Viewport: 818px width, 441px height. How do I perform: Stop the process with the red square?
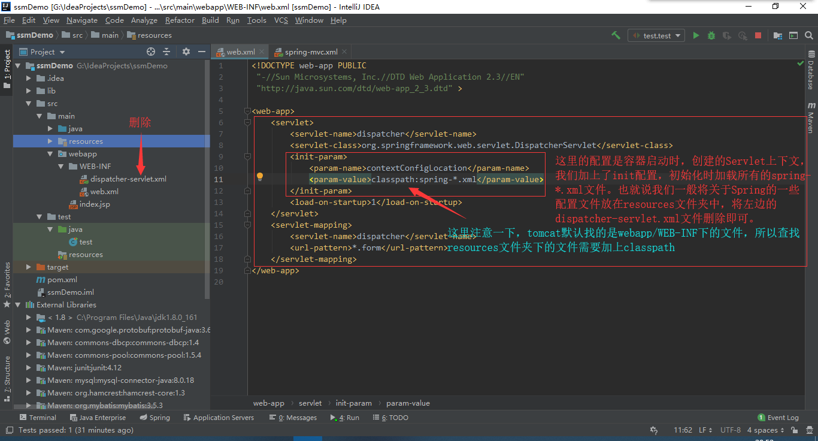758,35
